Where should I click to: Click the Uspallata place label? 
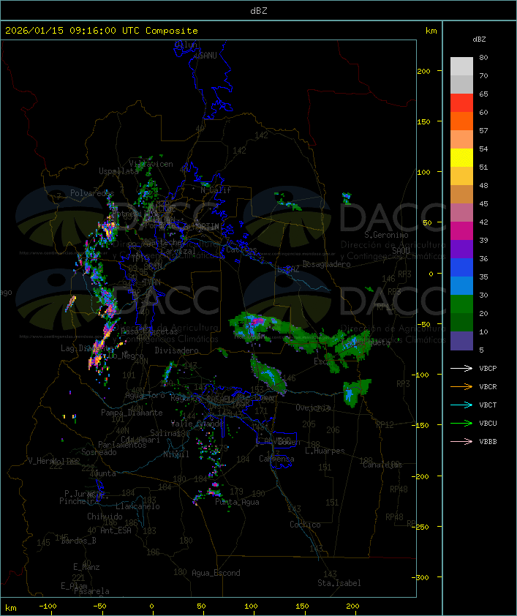118,171
